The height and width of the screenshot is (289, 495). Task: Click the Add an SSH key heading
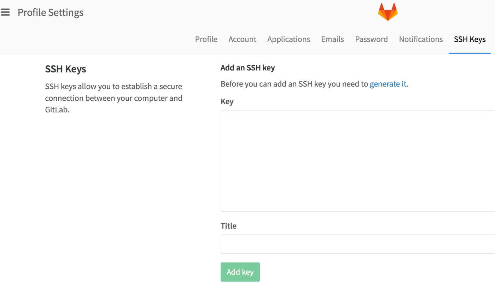tap(248, 67)
